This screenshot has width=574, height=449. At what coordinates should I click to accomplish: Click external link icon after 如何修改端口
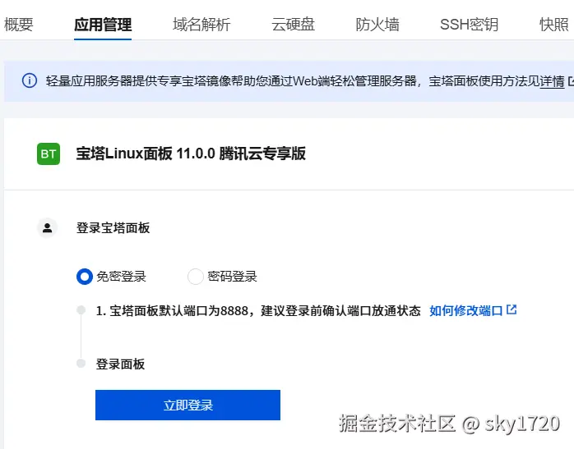tap(512, 310)
